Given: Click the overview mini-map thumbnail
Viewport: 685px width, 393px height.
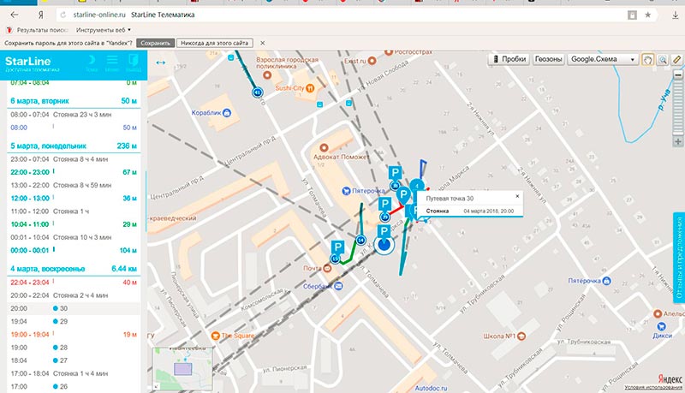Looking at the screenshot, I should pos(182,369).
